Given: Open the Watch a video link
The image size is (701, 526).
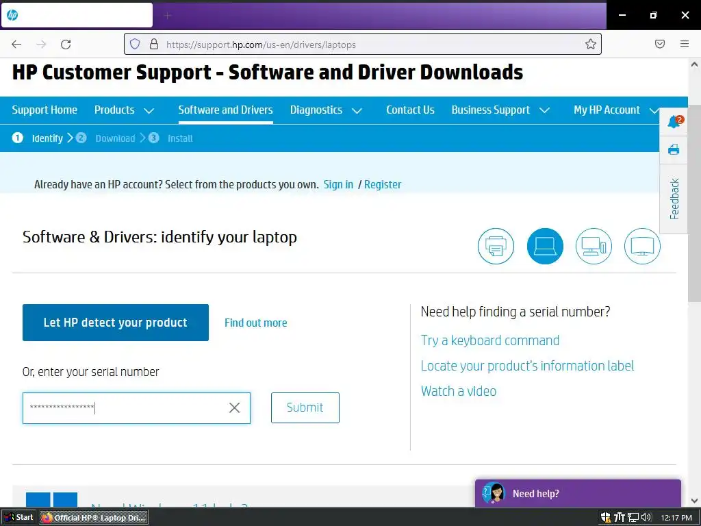Looking at the screenshot, I should [x=459, y=391].
